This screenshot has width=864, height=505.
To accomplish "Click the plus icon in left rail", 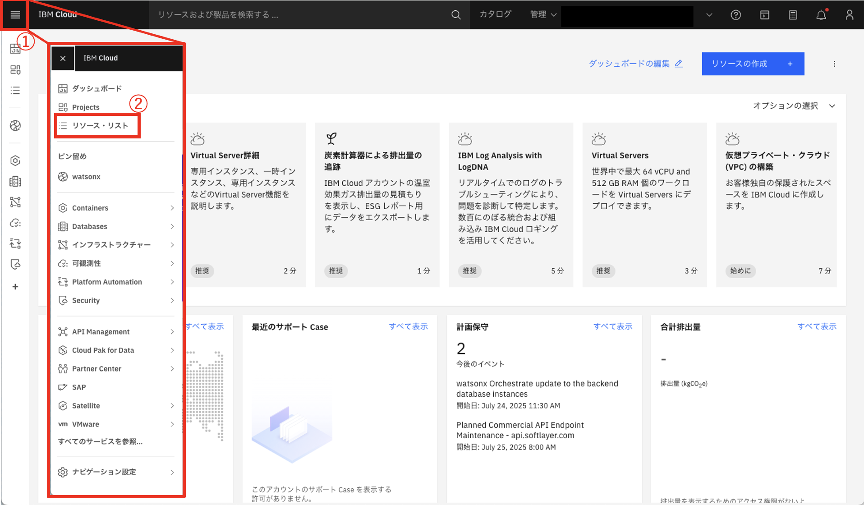I will pos(15,287).
